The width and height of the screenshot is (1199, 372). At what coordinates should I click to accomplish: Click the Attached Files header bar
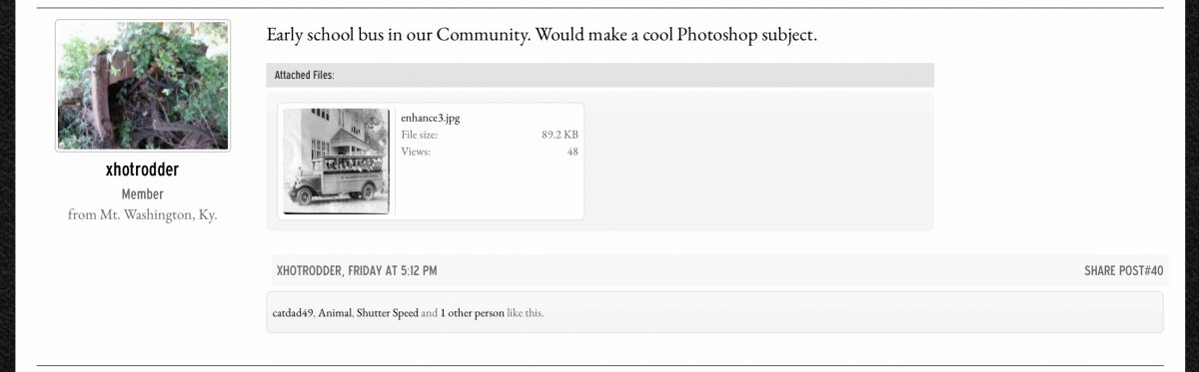pyautogui.click(x=599, y=75)
